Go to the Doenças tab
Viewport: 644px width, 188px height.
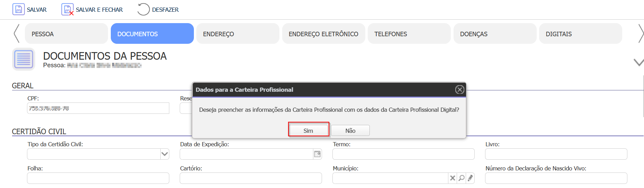(494, 34)
